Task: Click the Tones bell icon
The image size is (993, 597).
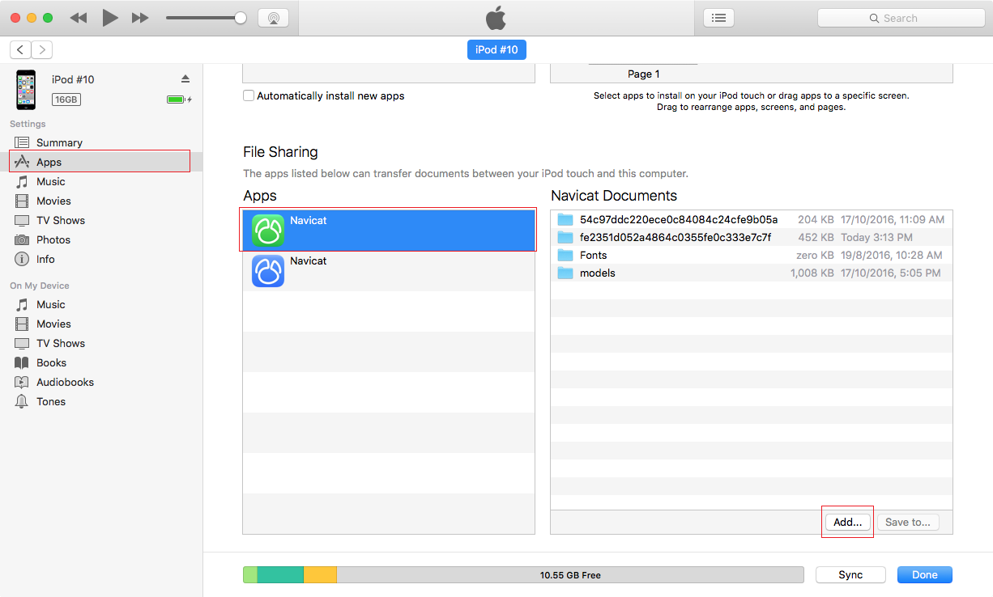Action: pyautogui.click(x=22, y=401)
